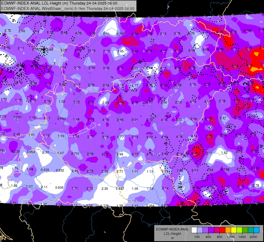Click the wind shear value 6.69
The image size is (264, 242).
(x=220, y=49)
